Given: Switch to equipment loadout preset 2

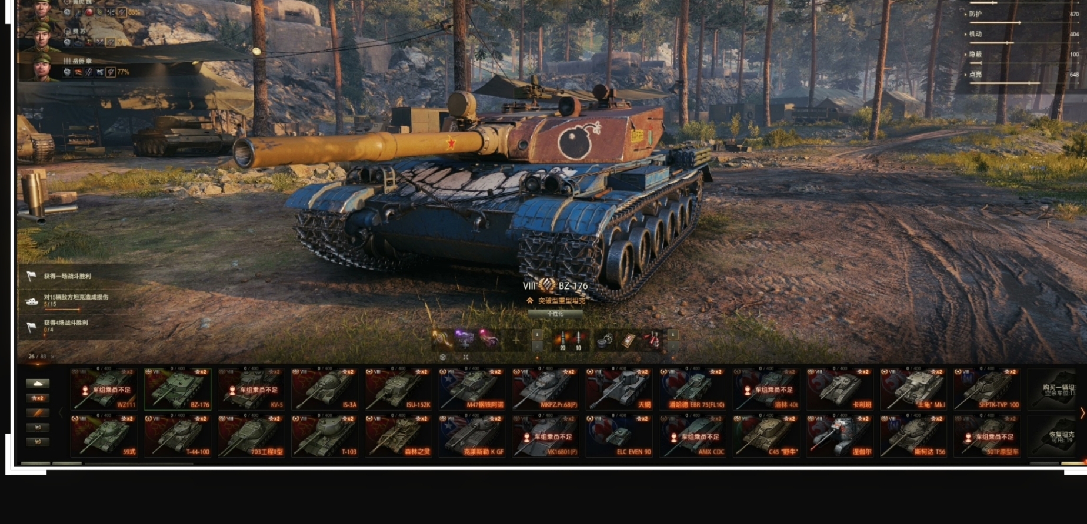Looking at the screenshot, I should click(x=537, y=347).
